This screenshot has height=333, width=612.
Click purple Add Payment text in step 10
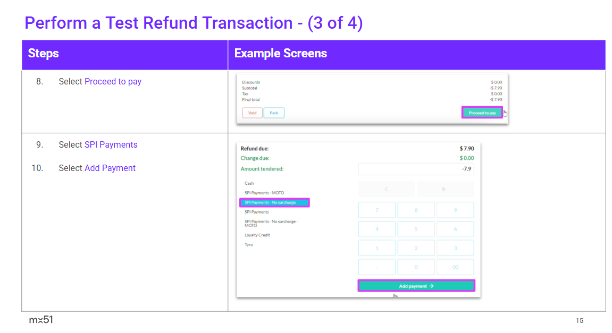(110, 168)
